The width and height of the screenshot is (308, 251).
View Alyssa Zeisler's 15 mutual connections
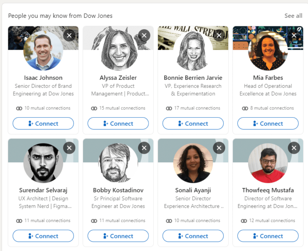tap(118, 108)
